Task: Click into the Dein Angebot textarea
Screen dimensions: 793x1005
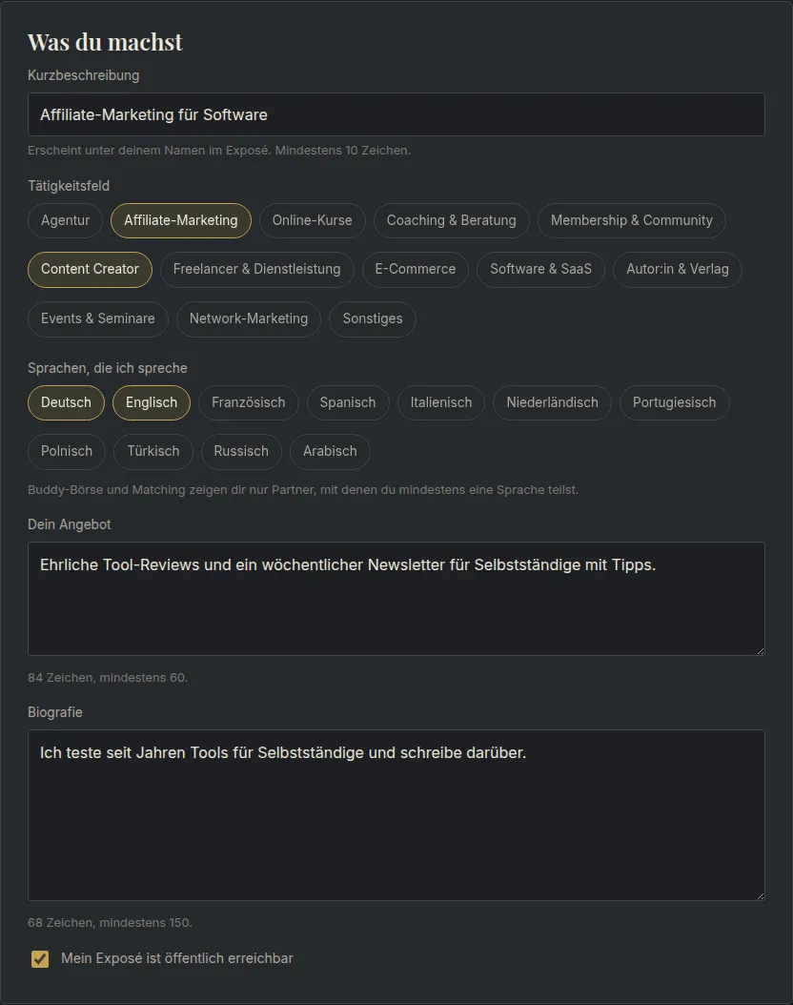Action: click(x=396, y=599)
